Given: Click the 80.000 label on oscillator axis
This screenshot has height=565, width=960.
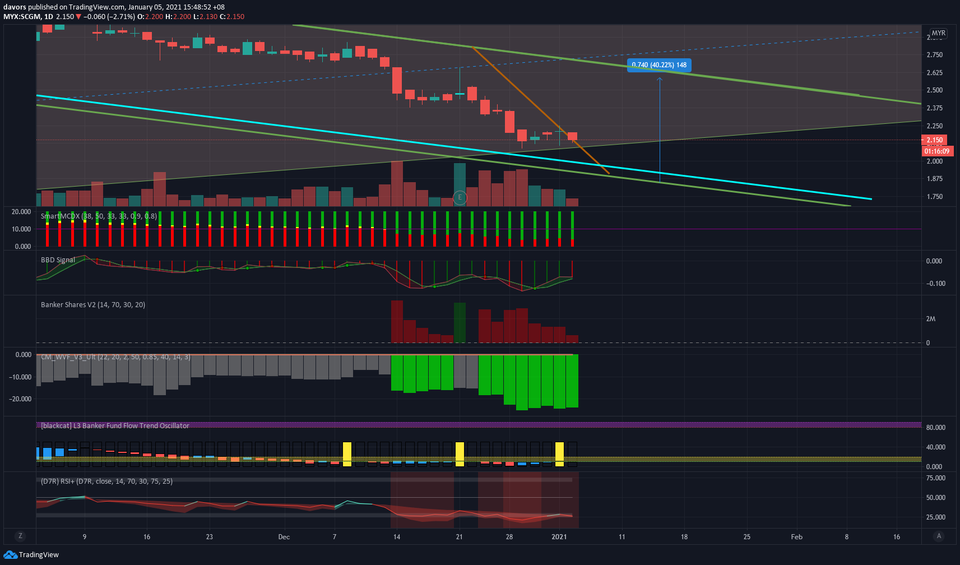Looking at the screenshot, I should point(936,428).
